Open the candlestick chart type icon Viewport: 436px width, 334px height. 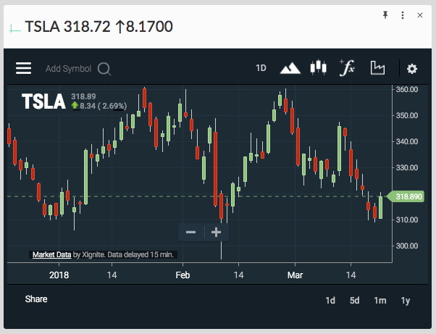[319, 67]
